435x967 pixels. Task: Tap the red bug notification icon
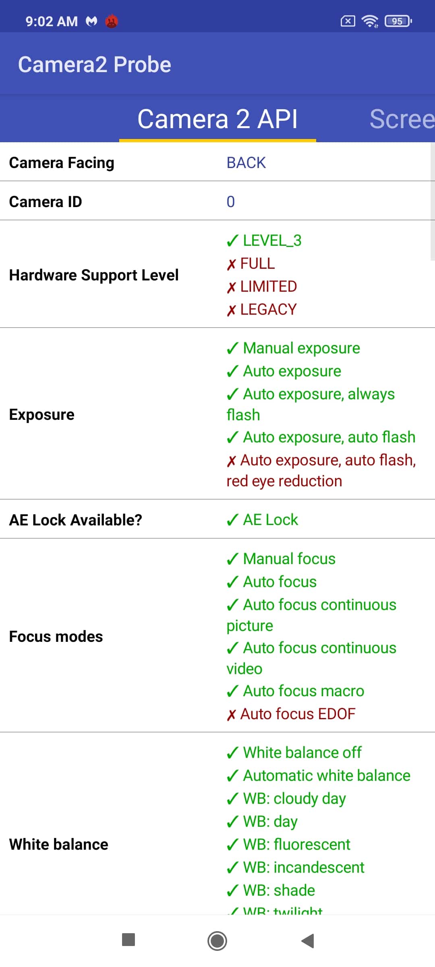point(112,21)
